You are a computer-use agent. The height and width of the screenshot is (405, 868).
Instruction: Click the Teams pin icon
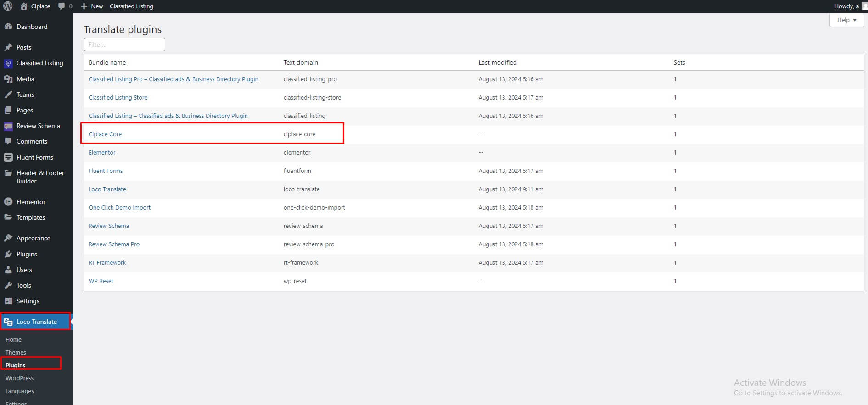[8, 94]
